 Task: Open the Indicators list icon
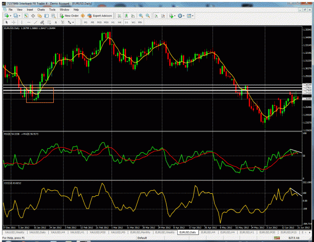(x=171, y=16)
